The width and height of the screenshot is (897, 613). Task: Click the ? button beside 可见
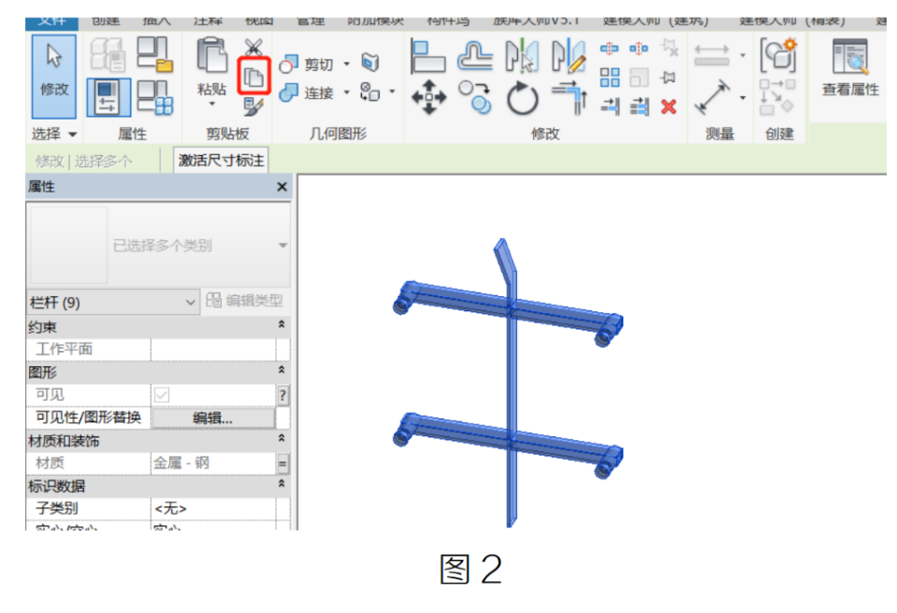click(x=282, y=395)
